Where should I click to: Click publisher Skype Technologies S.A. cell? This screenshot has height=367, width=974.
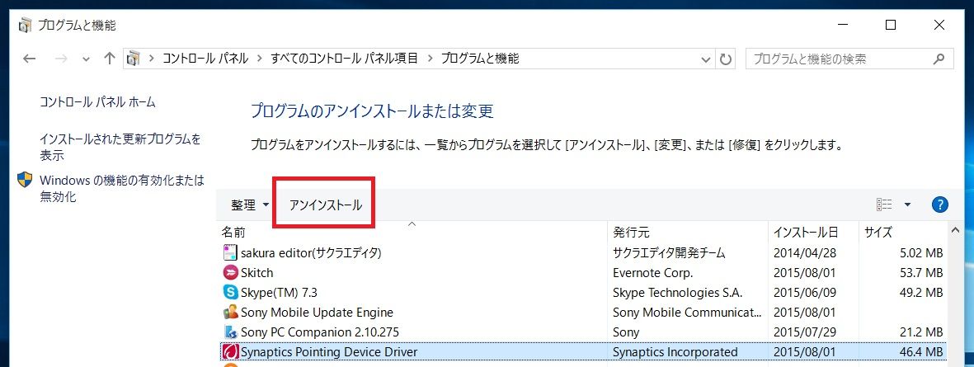(x=678, y=293)
